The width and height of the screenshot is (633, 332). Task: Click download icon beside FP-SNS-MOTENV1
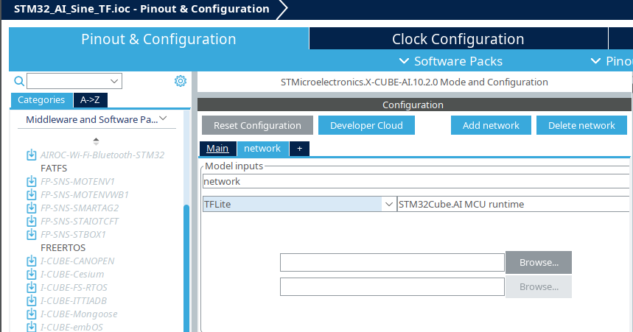pyautogui.click(x=32, y=182)
